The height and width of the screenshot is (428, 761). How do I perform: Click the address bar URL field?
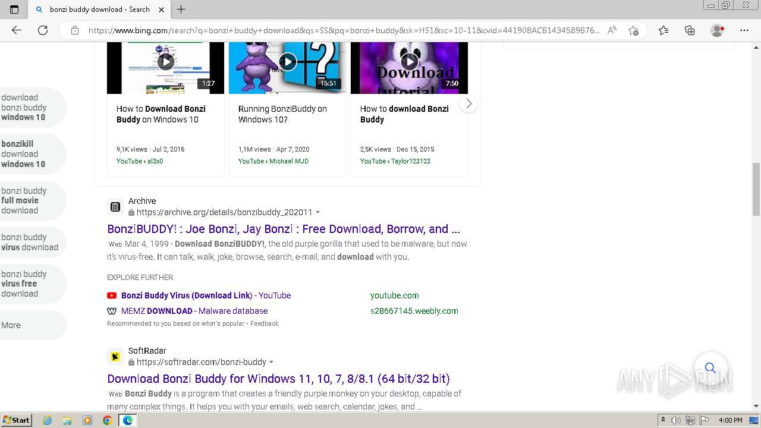point(344,30)
